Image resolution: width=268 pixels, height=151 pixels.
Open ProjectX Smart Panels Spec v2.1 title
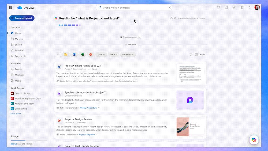pos(83,66)
